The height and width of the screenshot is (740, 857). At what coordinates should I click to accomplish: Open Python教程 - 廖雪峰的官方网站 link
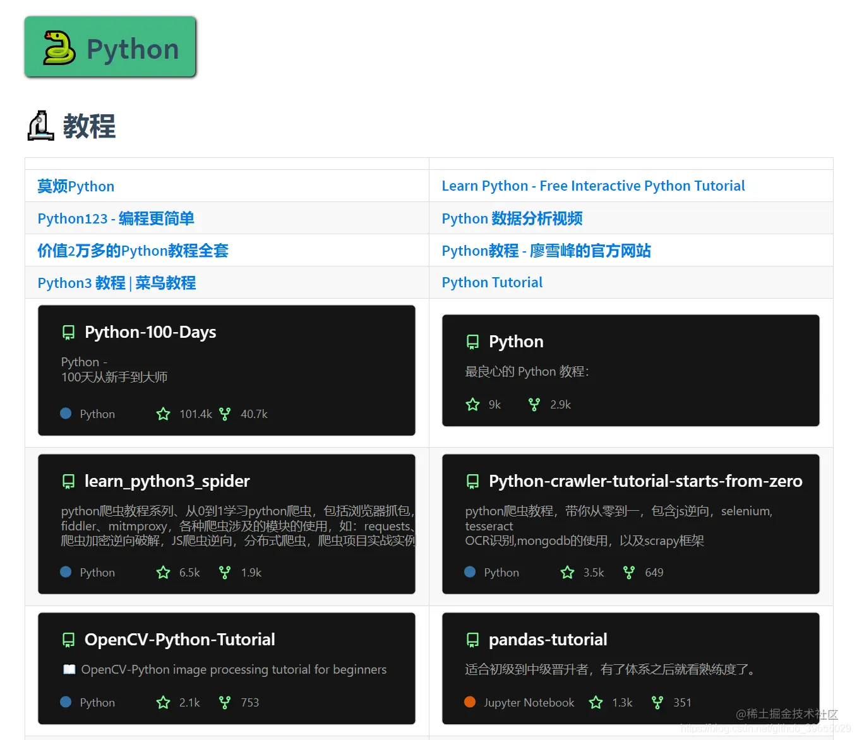[546, 251]
